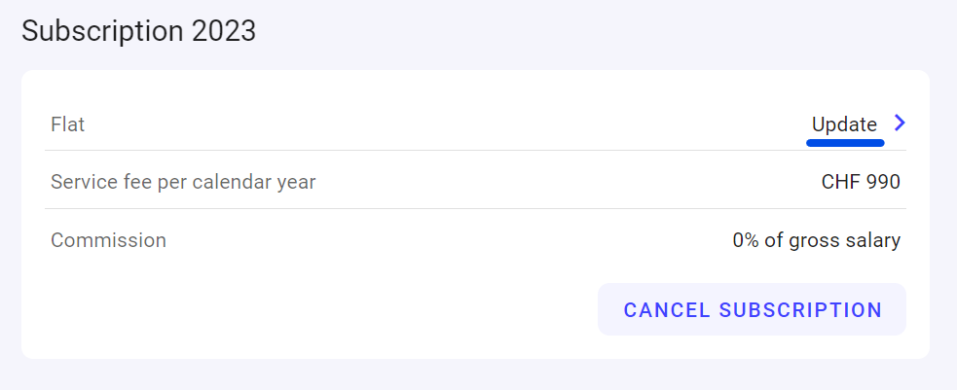Click the word Subscription in the page title
The image size is (957, 390).
tap(103, 30)
